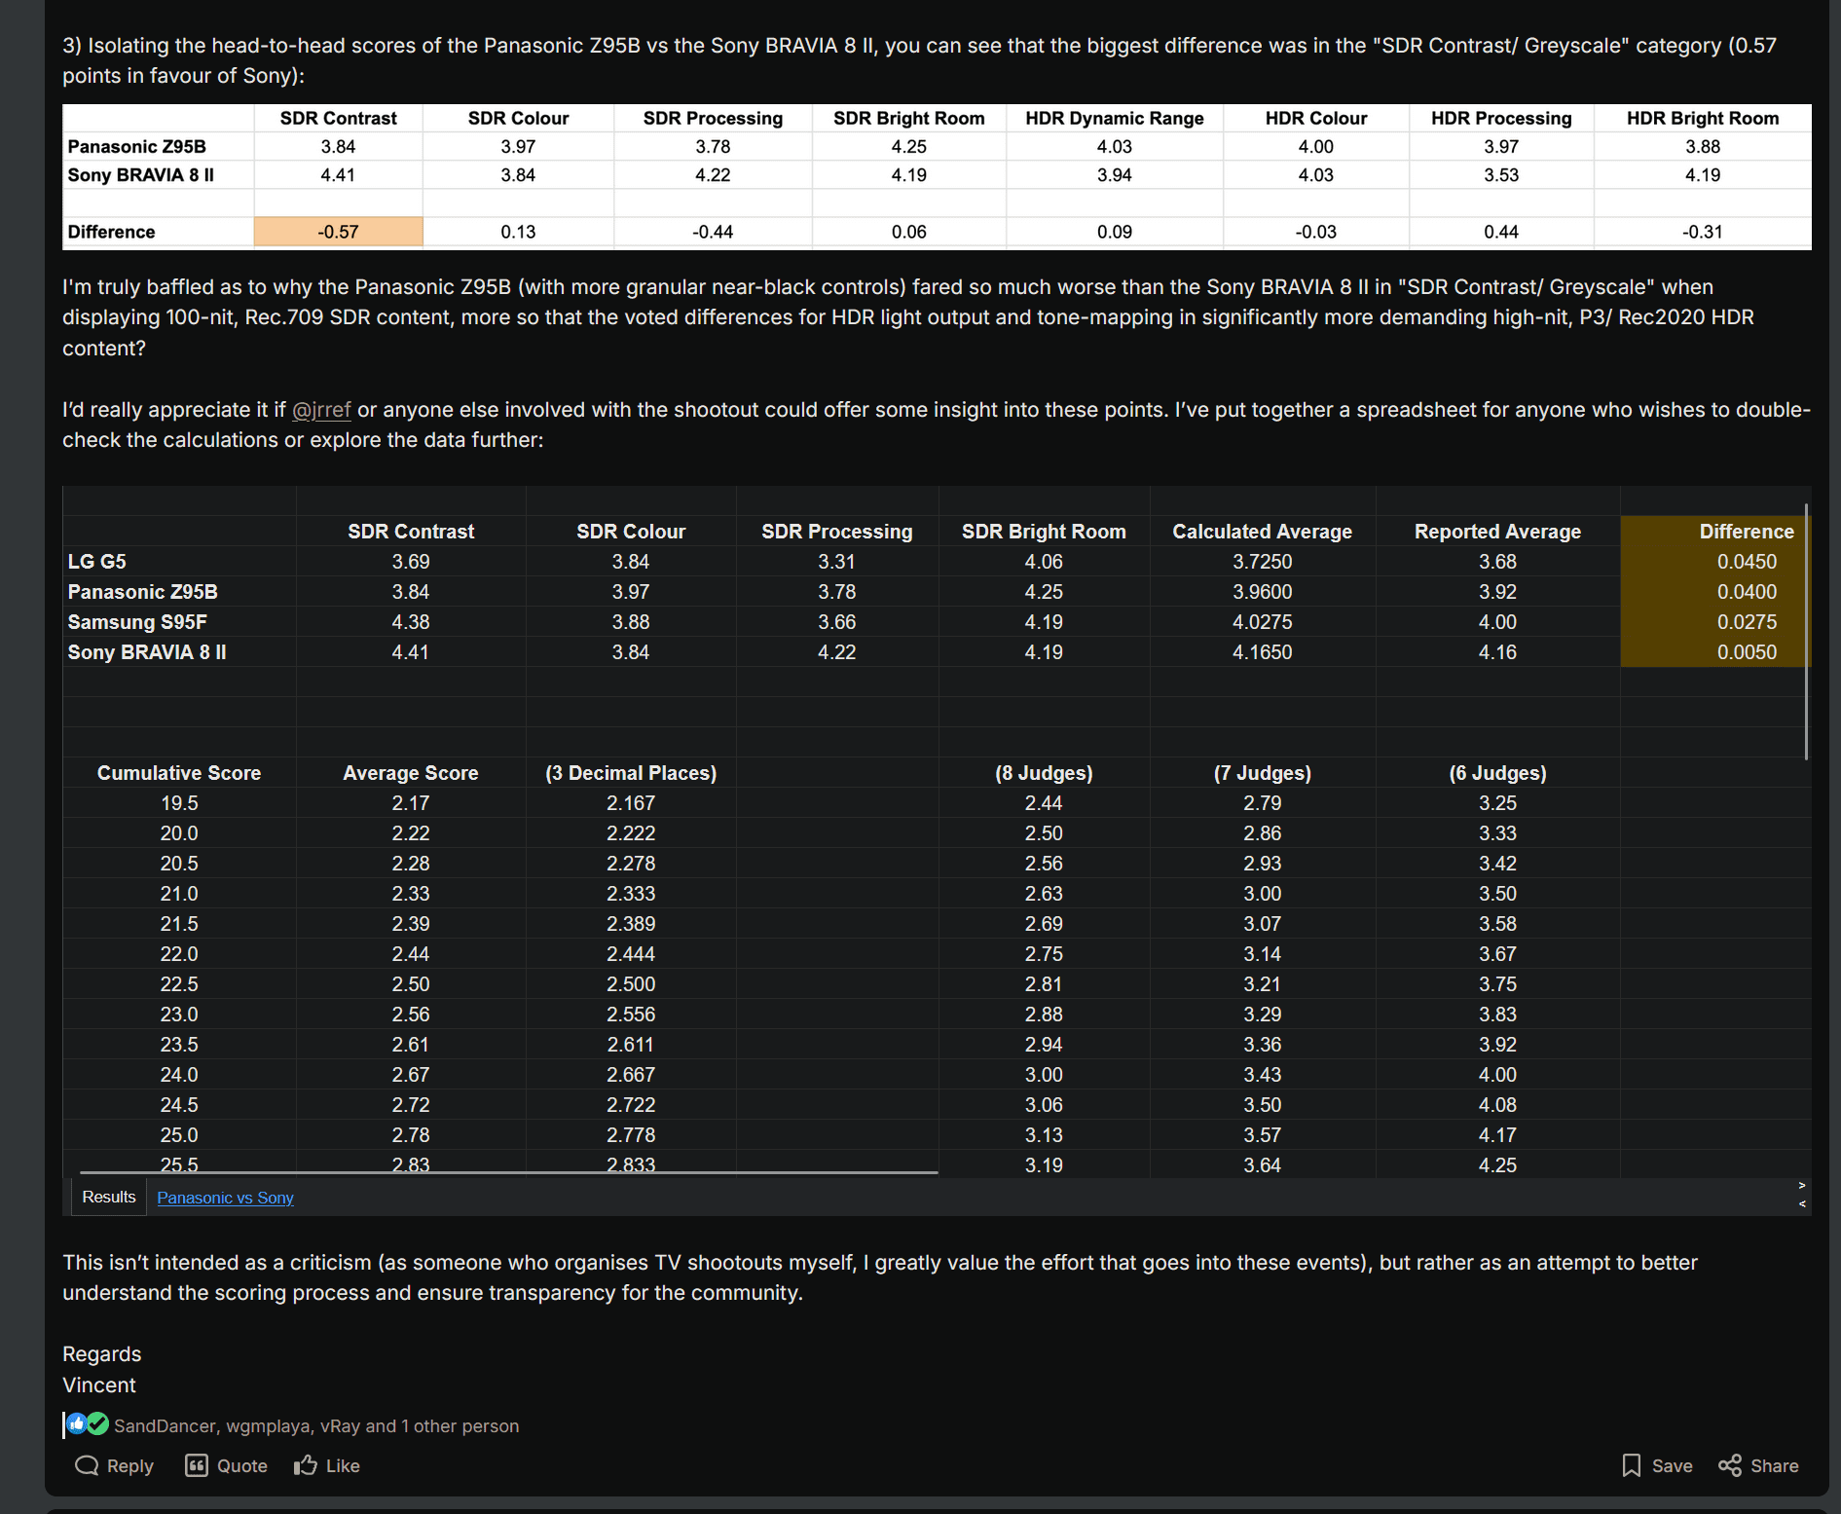This screenshot has width=1841, height=1514.
Task: Click the 4.17 six-judges cell
Action: pos(1497,1135)
